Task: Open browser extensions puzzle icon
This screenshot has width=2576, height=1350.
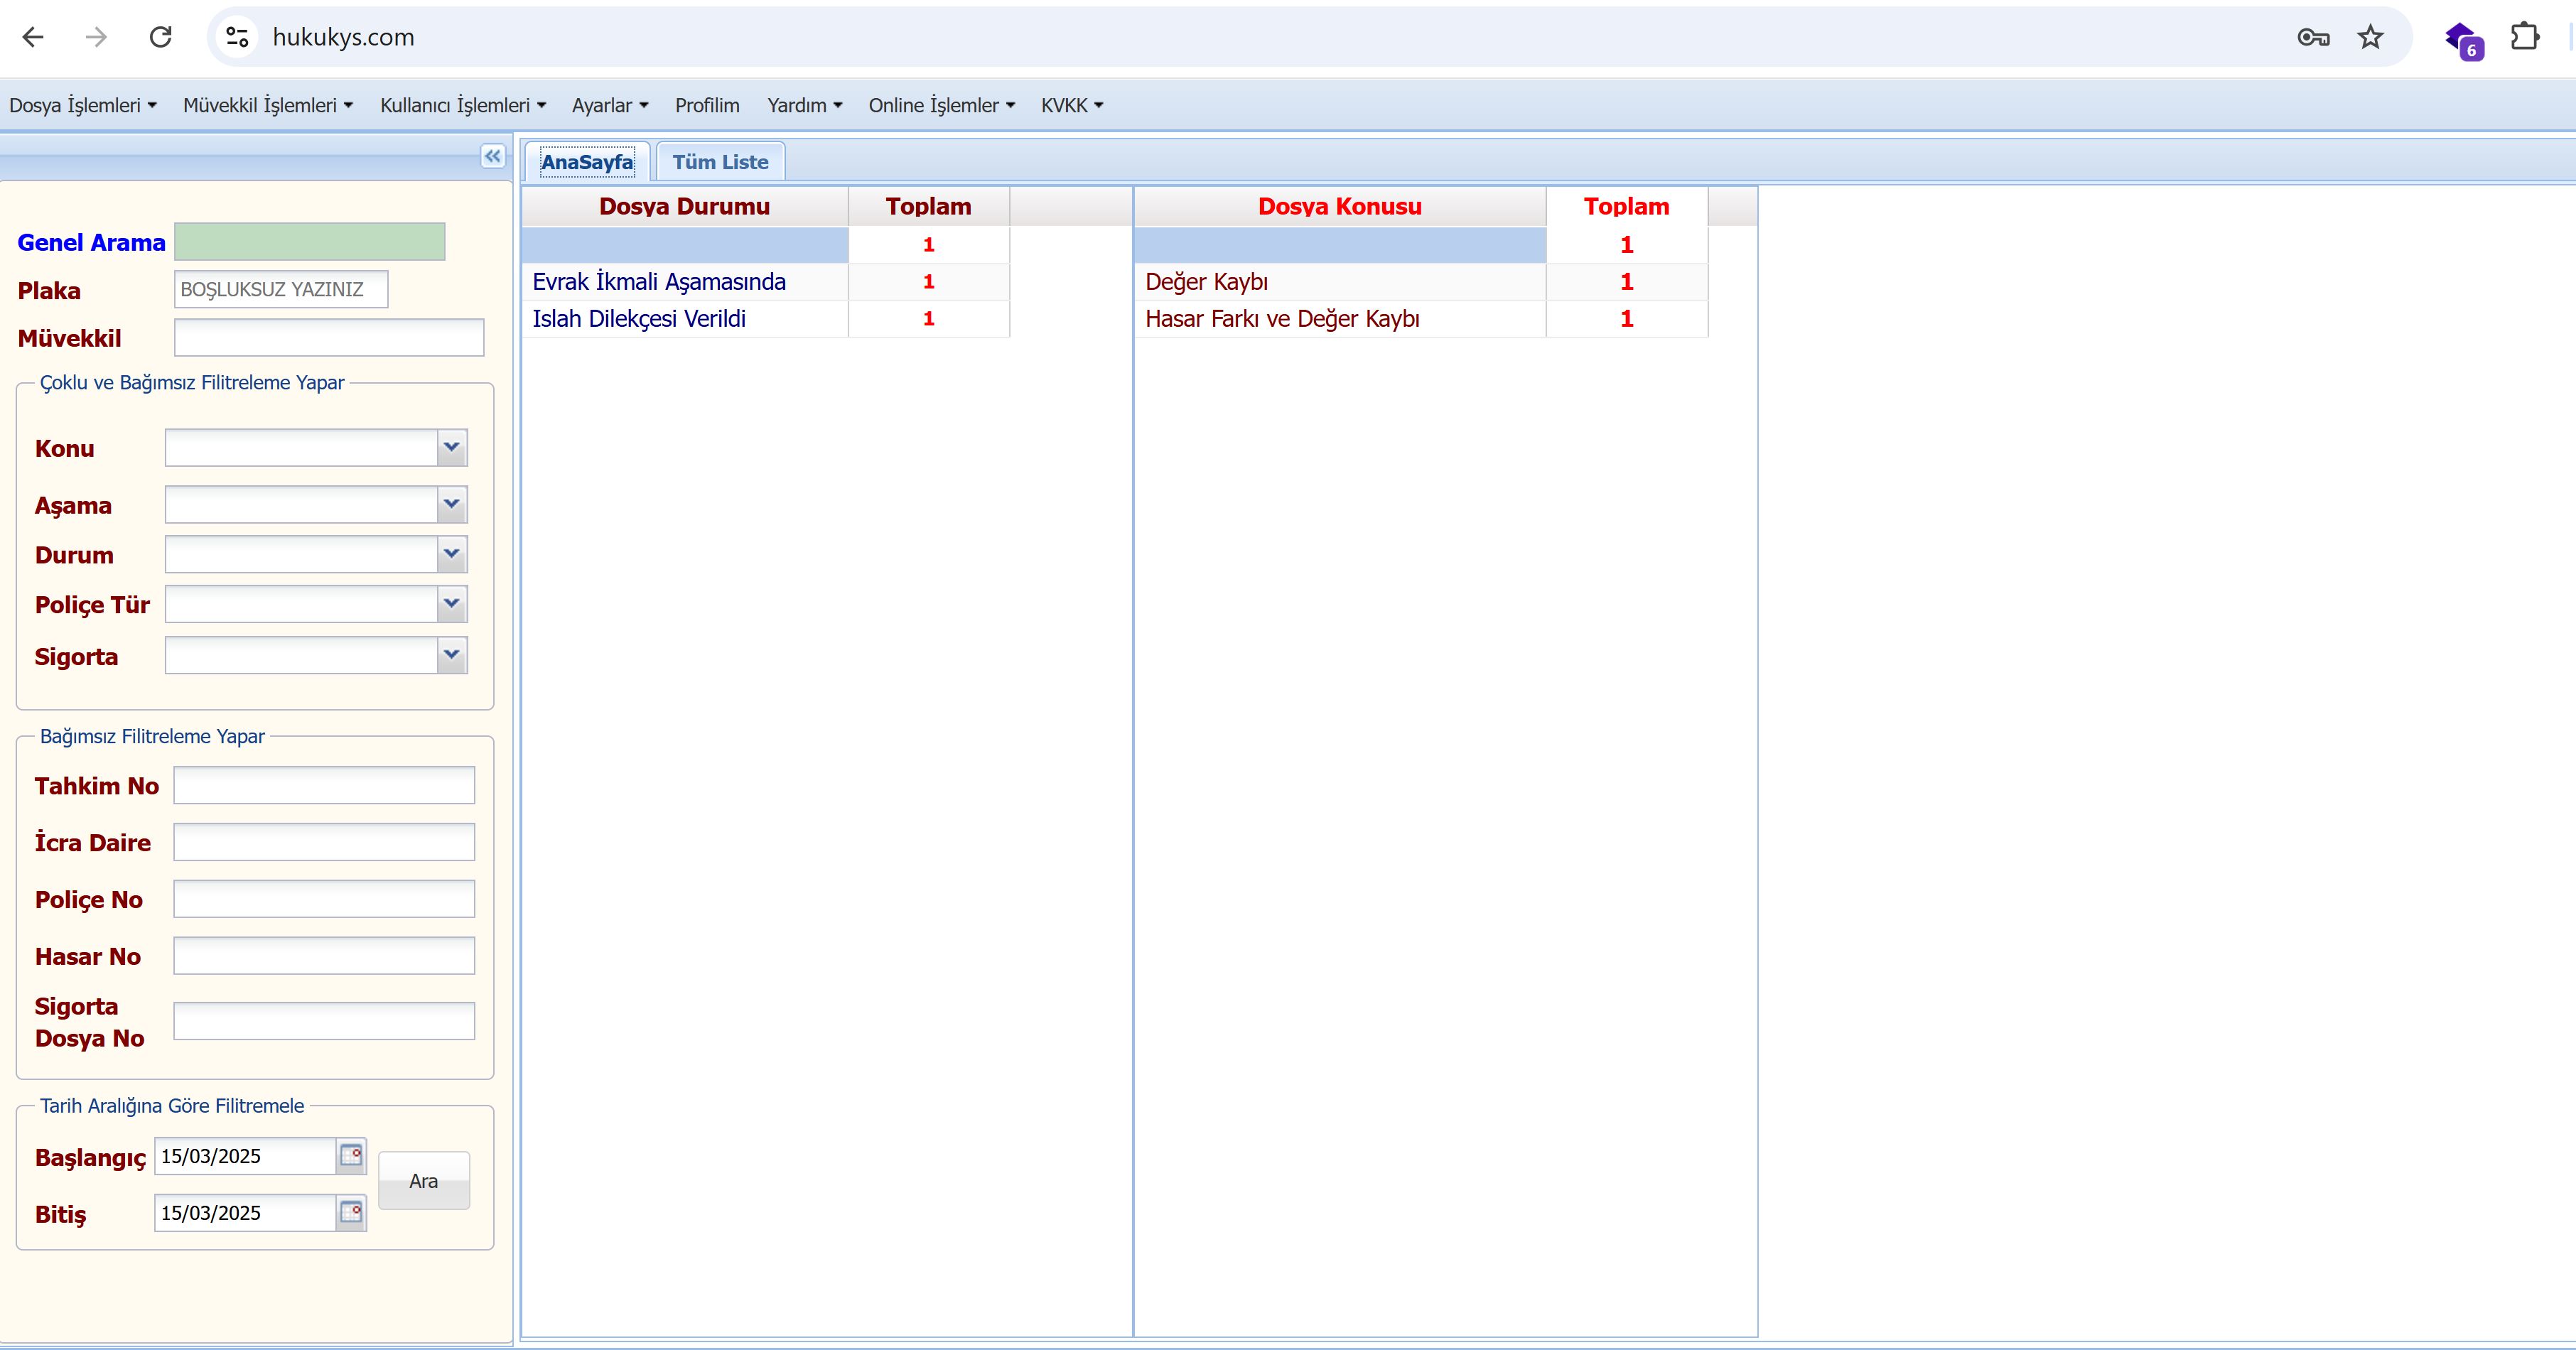Action: coord(2524,37)
